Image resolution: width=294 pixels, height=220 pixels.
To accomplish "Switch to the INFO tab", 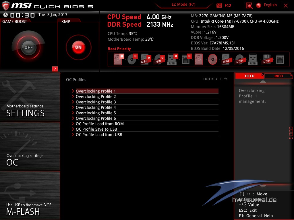I will [x=278, y=76].
